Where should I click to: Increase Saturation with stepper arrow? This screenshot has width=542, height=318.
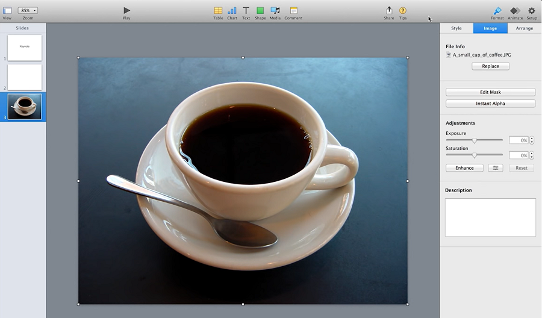click(x=532, y=153)
